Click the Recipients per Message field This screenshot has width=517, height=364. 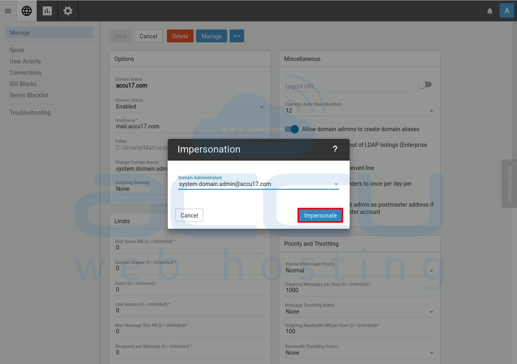[190, 352]
